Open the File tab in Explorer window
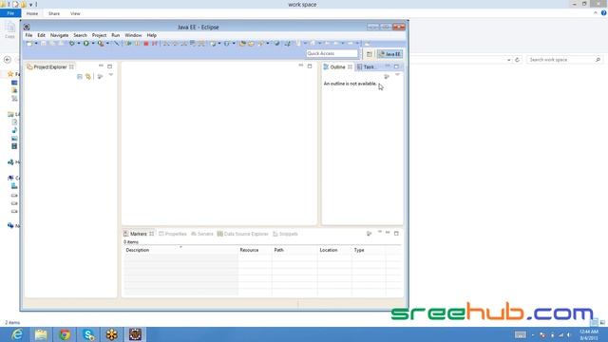The image size is (608, 342). tap(10, 13)
